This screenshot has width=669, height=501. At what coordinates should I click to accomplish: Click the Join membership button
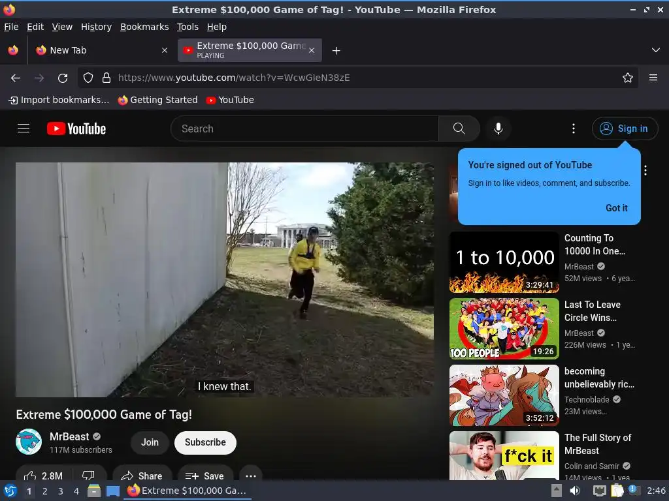coord(150,442)
